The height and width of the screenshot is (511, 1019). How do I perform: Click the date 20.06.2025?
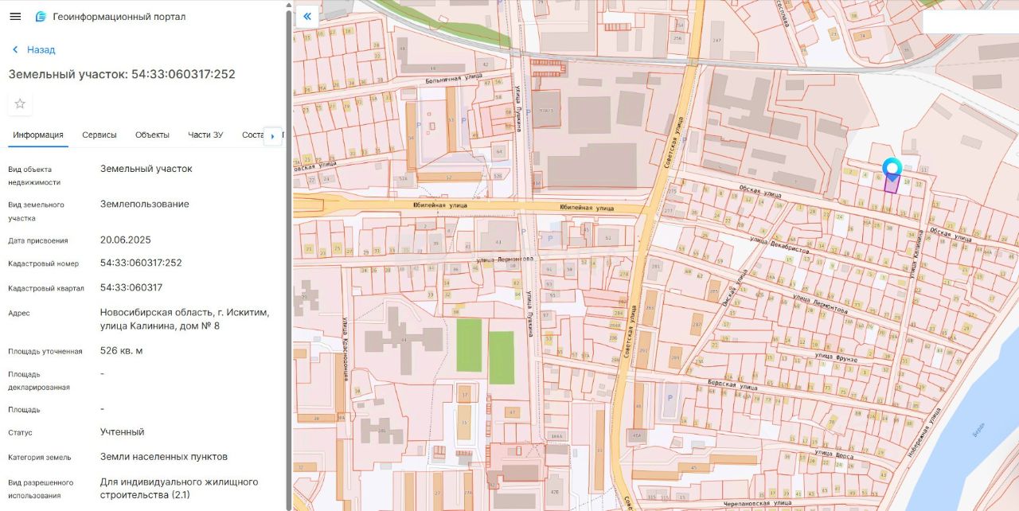(x=126, y=240)
